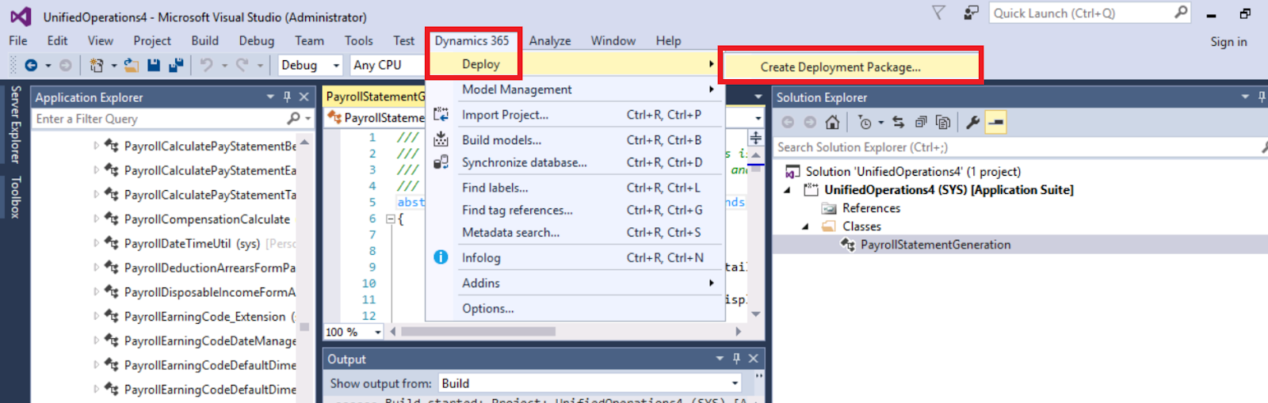
Task: Open the Analyze menu
Action: pos(550,40)
